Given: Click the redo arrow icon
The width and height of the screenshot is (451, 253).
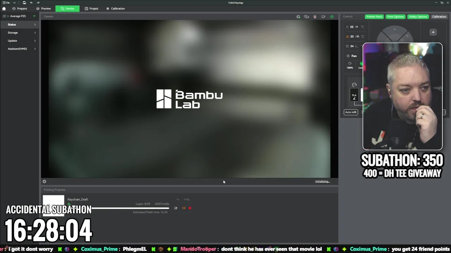Looking at the screenshot, I should [x=38, y=3].
